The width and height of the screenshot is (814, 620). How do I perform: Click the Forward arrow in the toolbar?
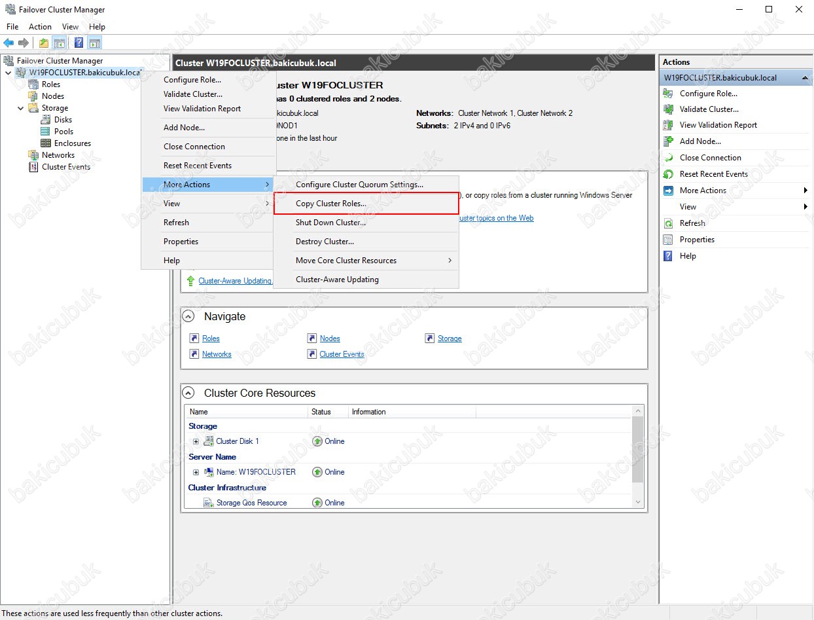point(24,43)
